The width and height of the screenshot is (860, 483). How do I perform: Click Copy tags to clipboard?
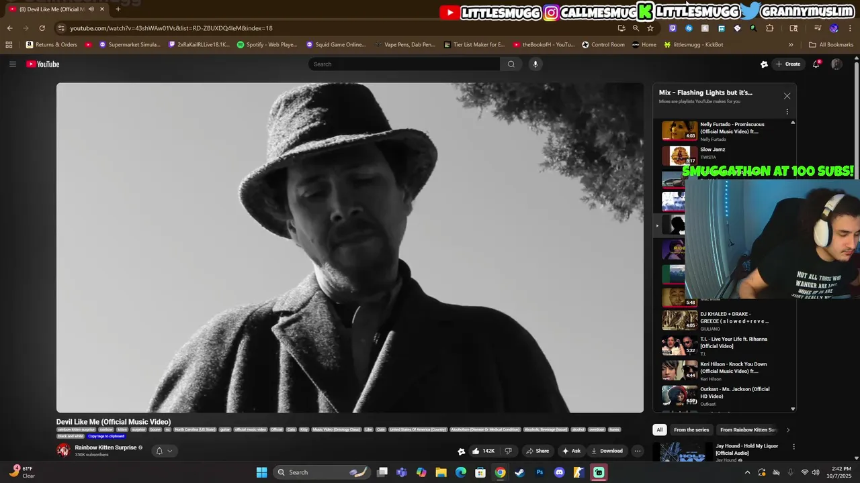106,436
